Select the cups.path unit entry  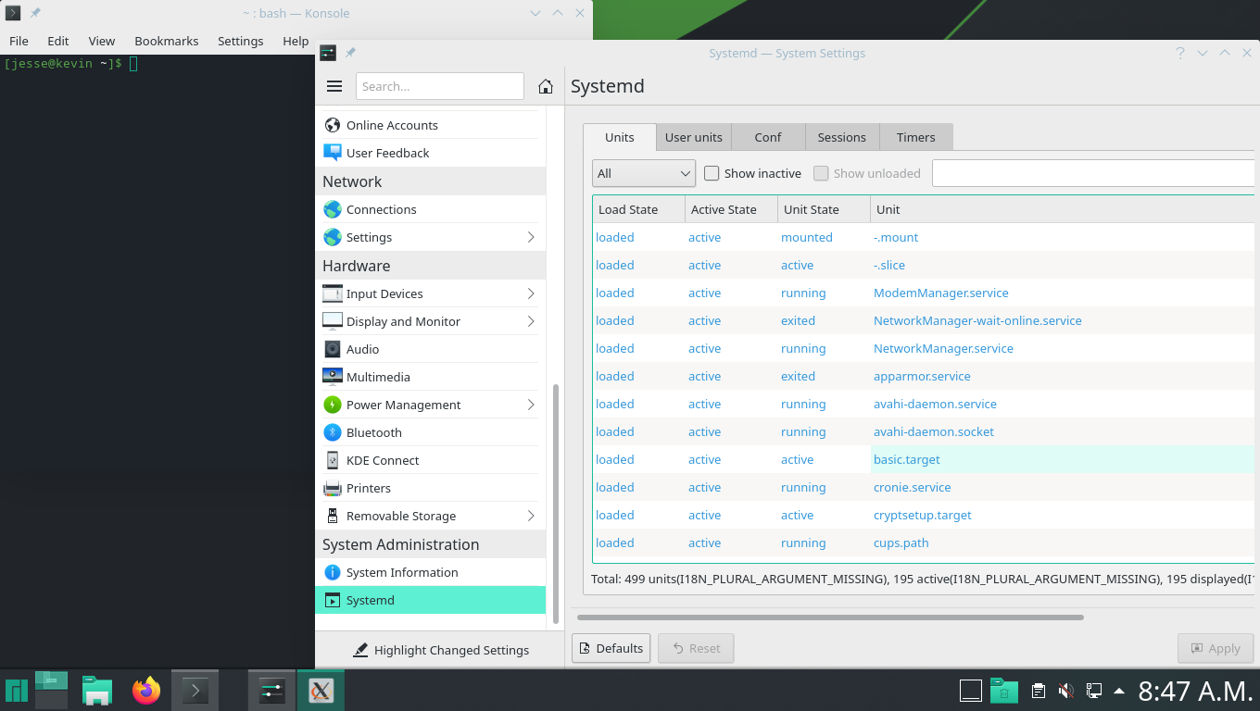924,543
